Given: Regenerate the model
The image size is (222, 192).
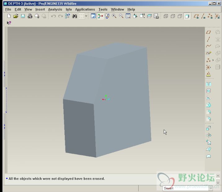Looking at the screenshot, I should click(x=67, y=16).
